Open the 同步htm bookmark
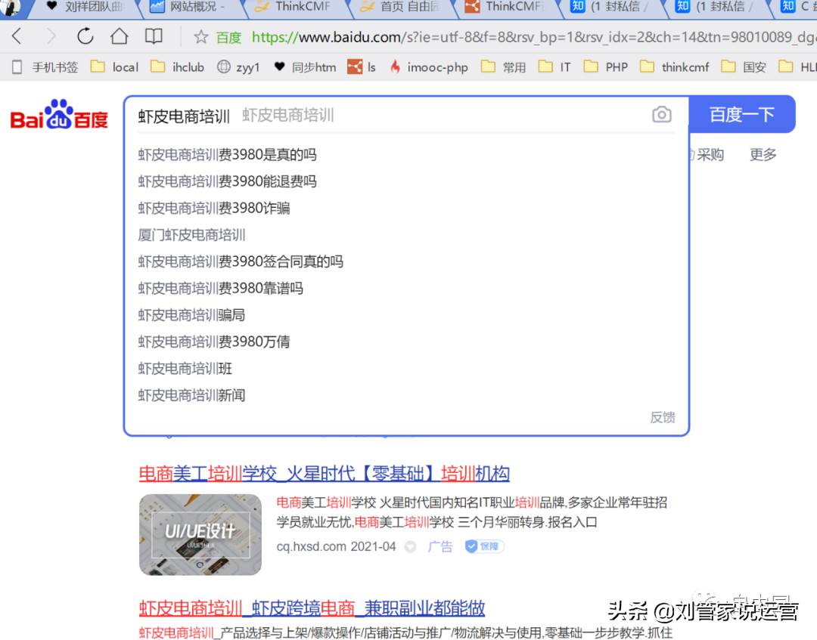The width and height of the screenshot is (817, 640). [x=305, y=67]
